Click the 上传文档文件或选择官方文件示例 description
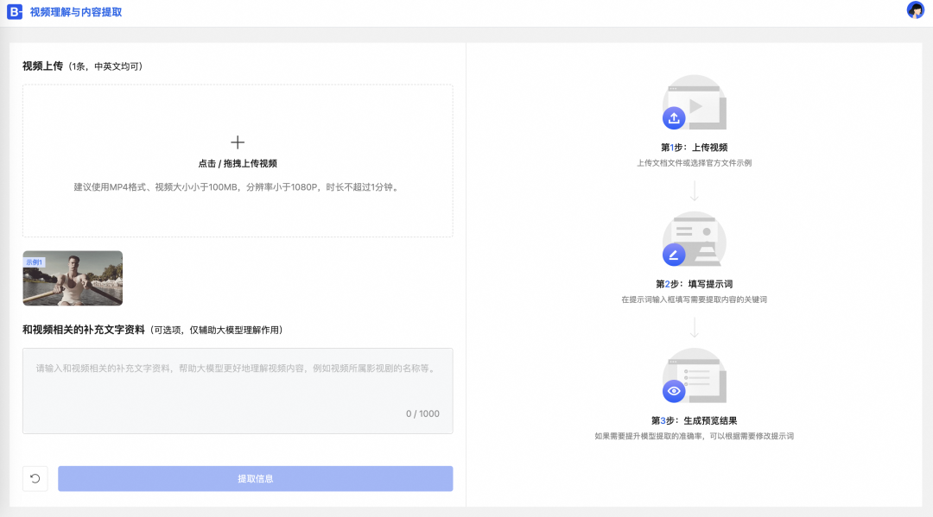Screen dimensions: 933x517 pyautogui.click(x=695, y=163)
